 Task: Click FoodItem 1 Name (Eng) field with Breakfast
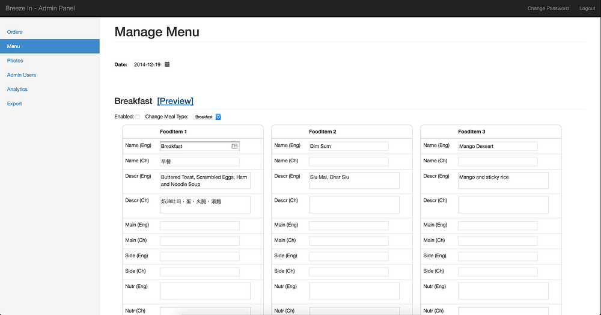coord(200,146)
